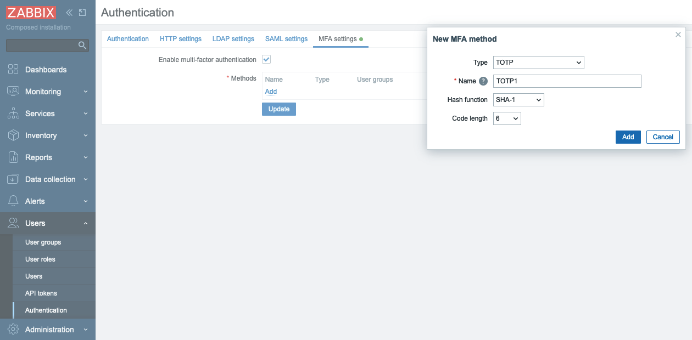Open the Hash function dropdown
Screen dimensions: 692x340
[x=518, y=100]
